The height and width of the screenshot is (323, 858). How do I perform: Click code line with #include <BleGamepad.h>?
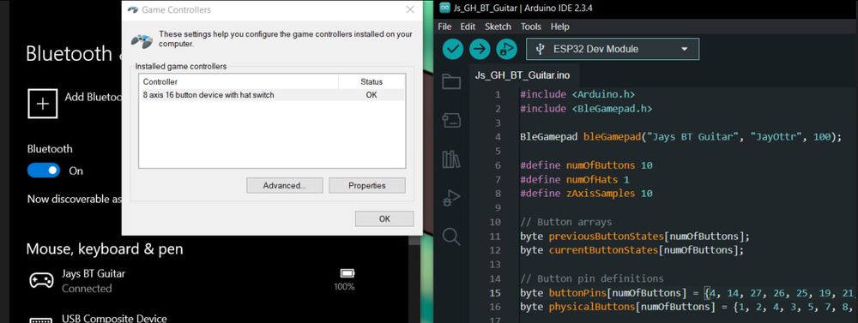[x=586, y=109]
